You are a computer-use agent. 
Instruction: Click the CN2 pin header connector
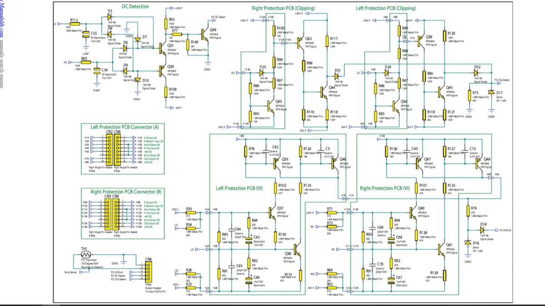109,150
